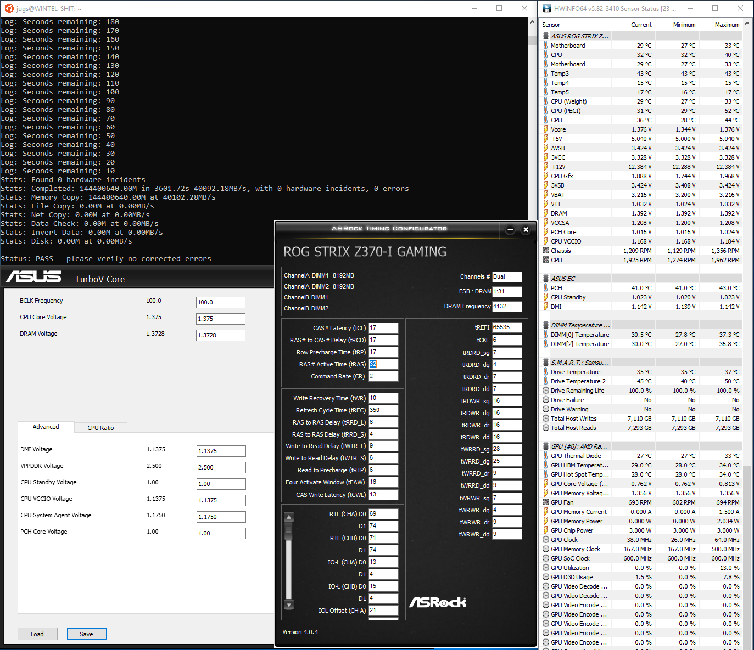The width and height of the screenshot is (754, 650).
Task: Click the GPU Chip Power sensor icon
Action: 546,530
